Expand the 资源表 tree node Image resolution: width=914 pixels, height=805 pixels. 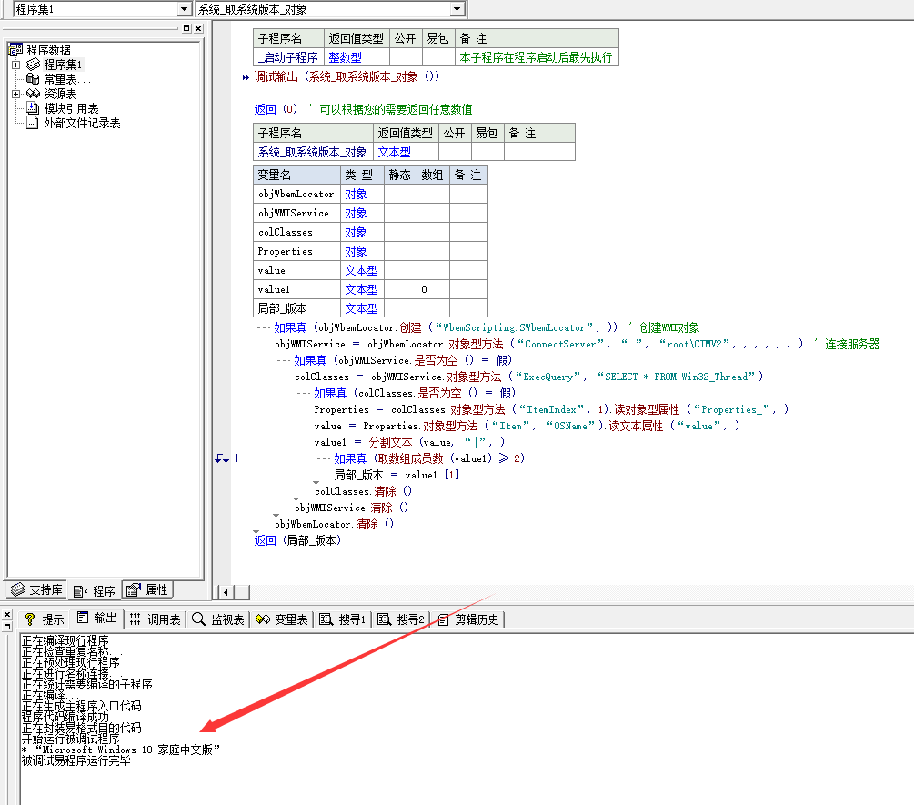pos(16,93)
